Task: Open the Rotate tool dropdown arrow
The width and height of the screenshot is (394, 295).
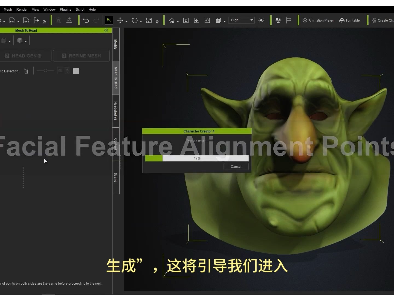Action: click(141, 22)
